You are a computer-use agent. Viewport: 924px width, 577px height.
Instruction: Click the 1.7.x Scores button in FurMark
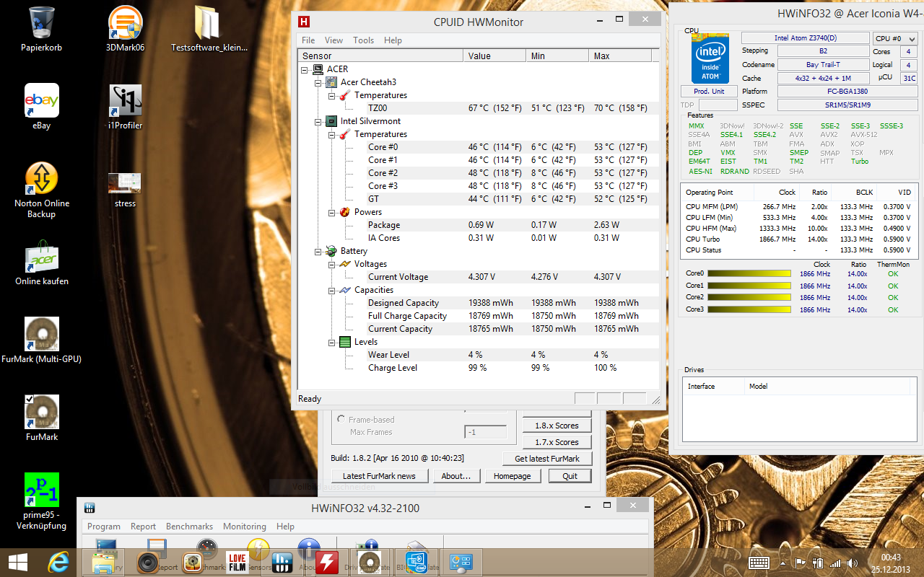(557, 442)
